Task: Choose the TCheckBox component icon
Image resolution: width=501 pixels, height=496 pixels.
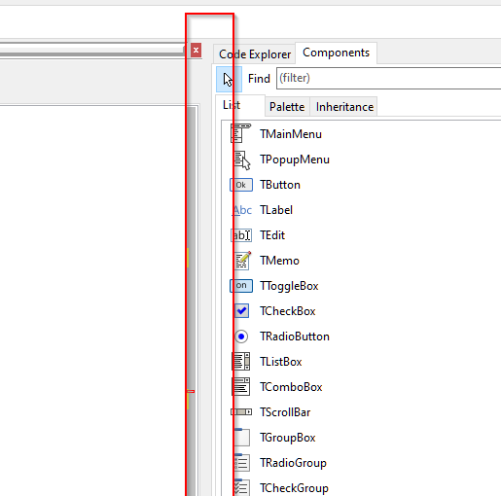Action: tap(241, 311)
